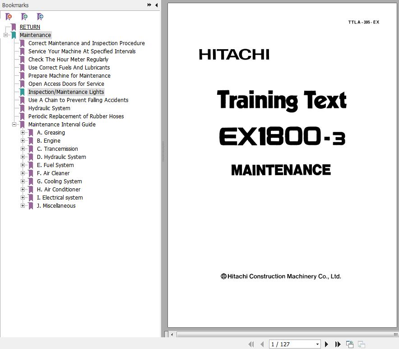
Task: Click teal bookmark icon beside Inspection/Maintenance Lights
Action: (x=23, y=92)
